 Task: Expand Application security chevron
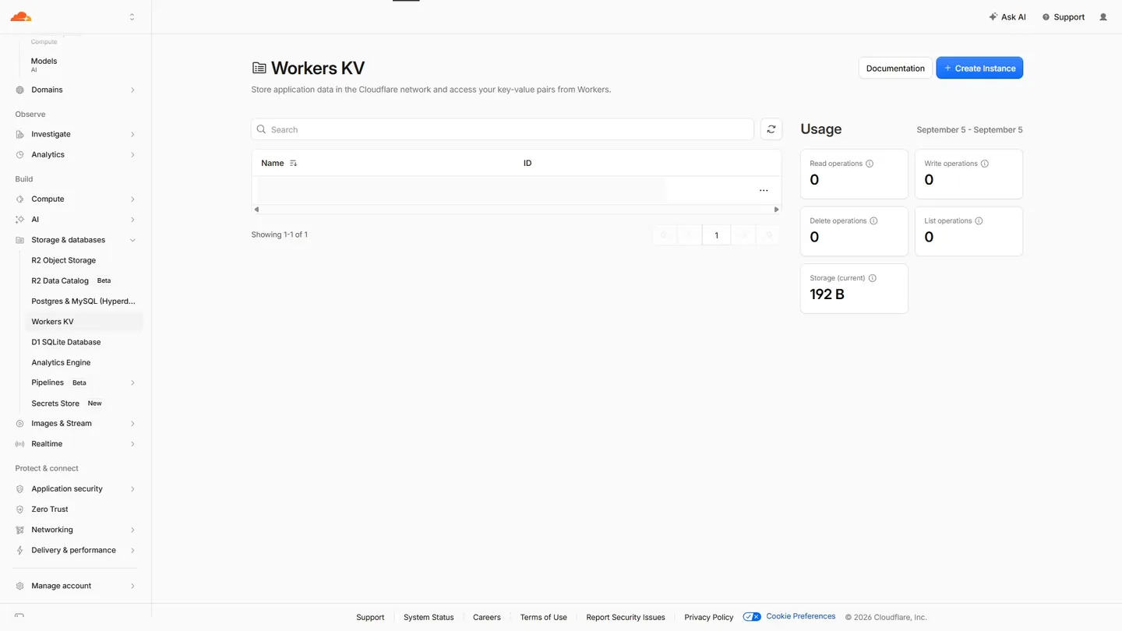pyautogui.click(x=132, y=488)
